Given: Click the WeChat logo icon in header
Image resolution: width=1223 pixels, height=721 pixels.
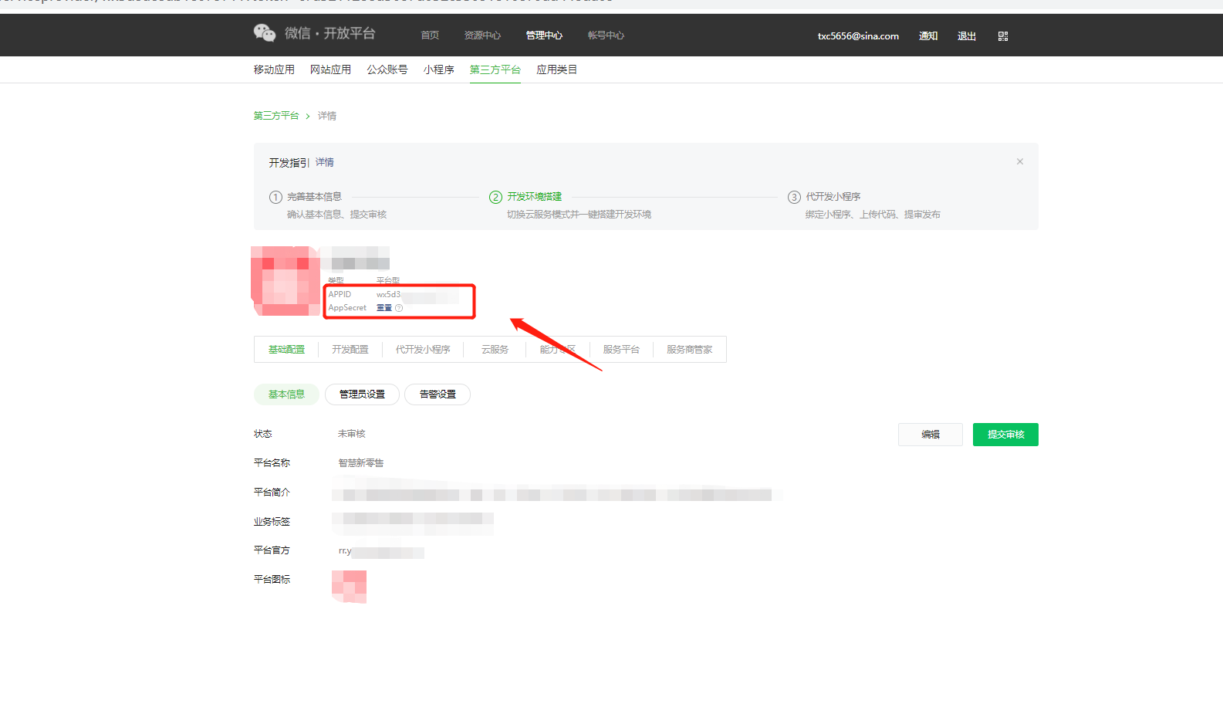Looking at the screenshot, I should [x=264, y=33].
